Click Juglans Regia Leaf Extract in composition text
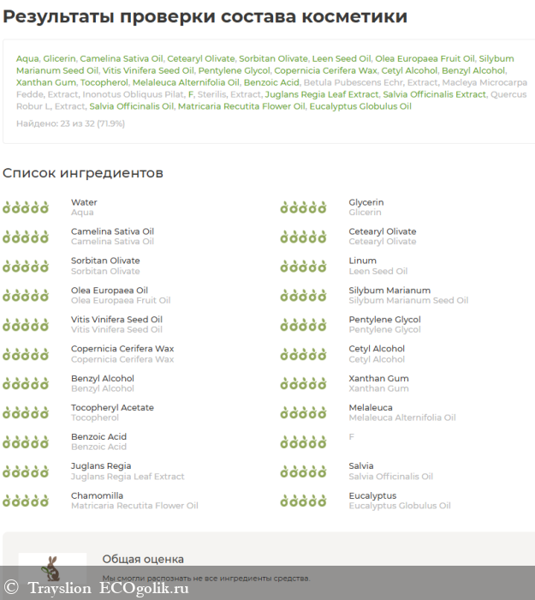The image size is (535, 600). 321,94
